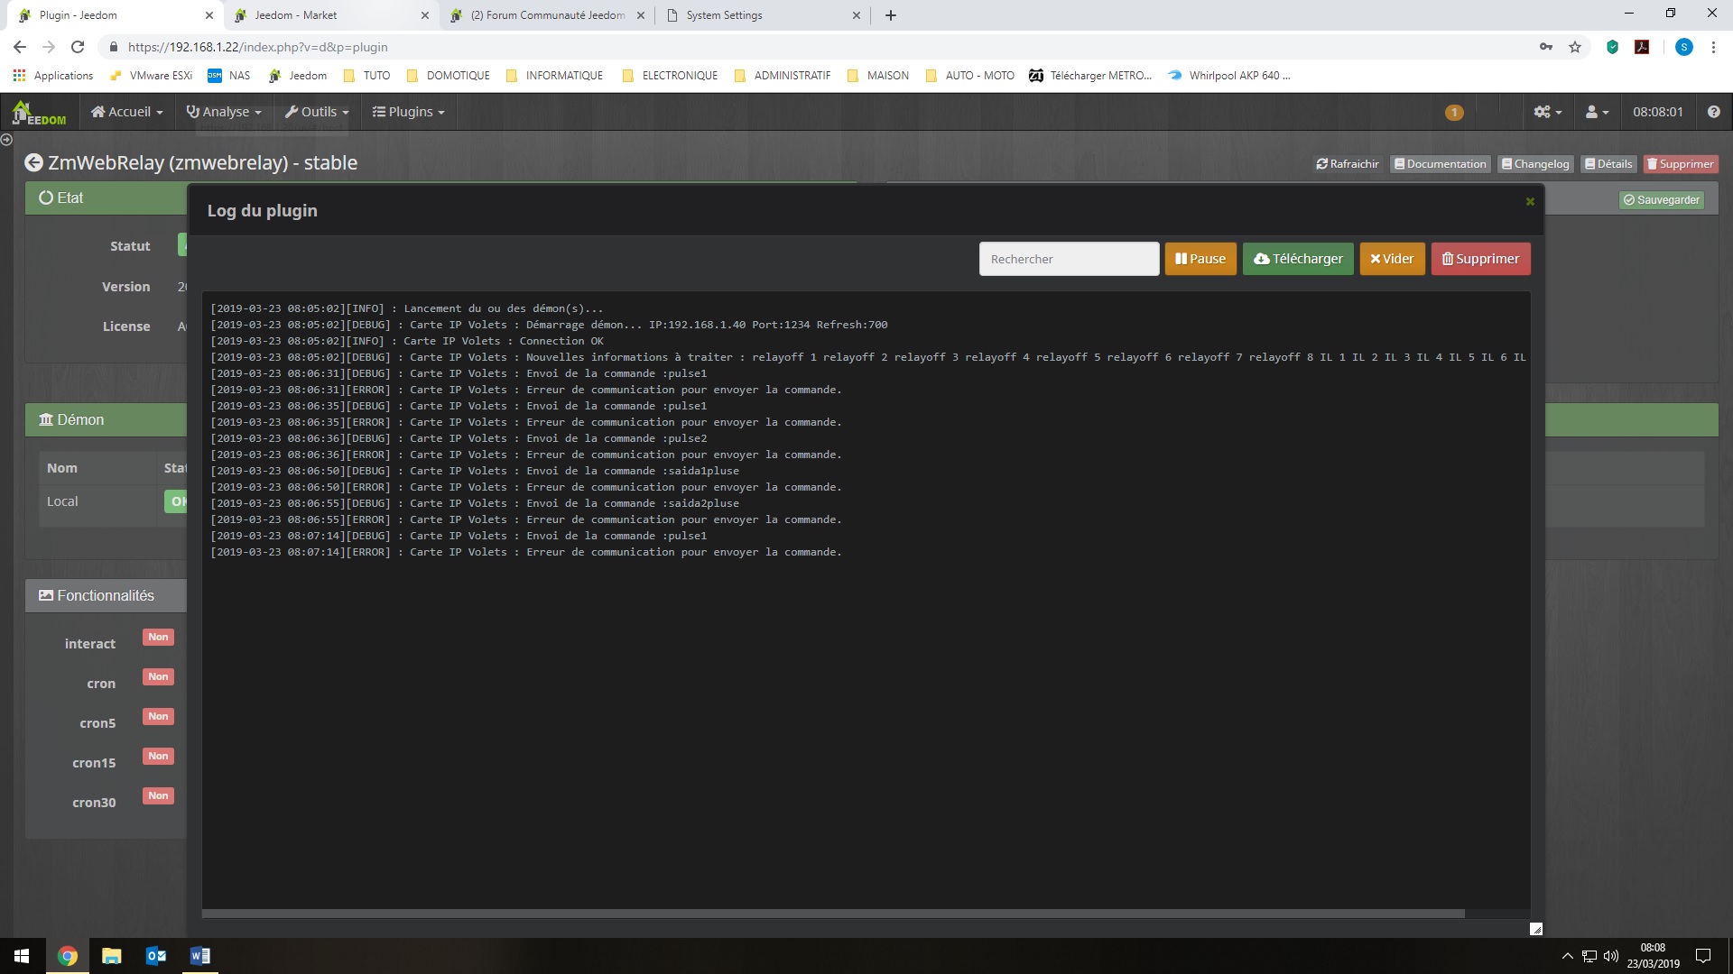
Task: Open the Plugins dropdown menu
Action: pos(409,112)
